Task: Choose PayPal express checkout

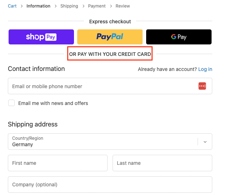Action: pos(110,37)
